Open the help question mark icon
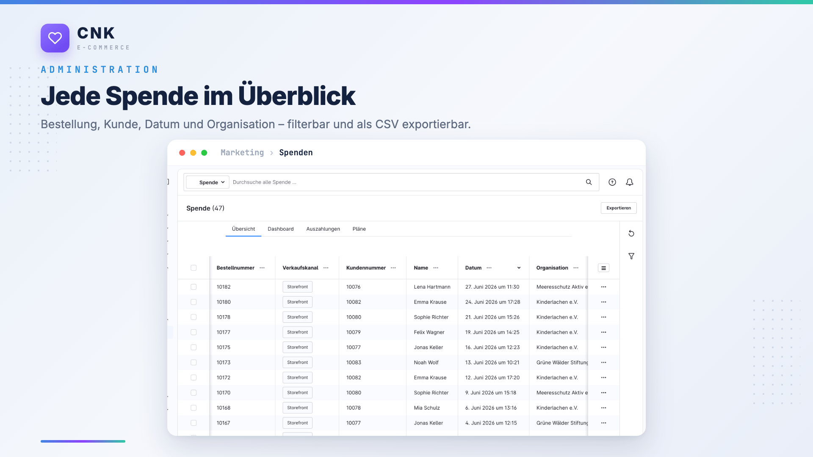Image resolution: width=813 pixels, height=457 pixels. [x=612, y=182]
